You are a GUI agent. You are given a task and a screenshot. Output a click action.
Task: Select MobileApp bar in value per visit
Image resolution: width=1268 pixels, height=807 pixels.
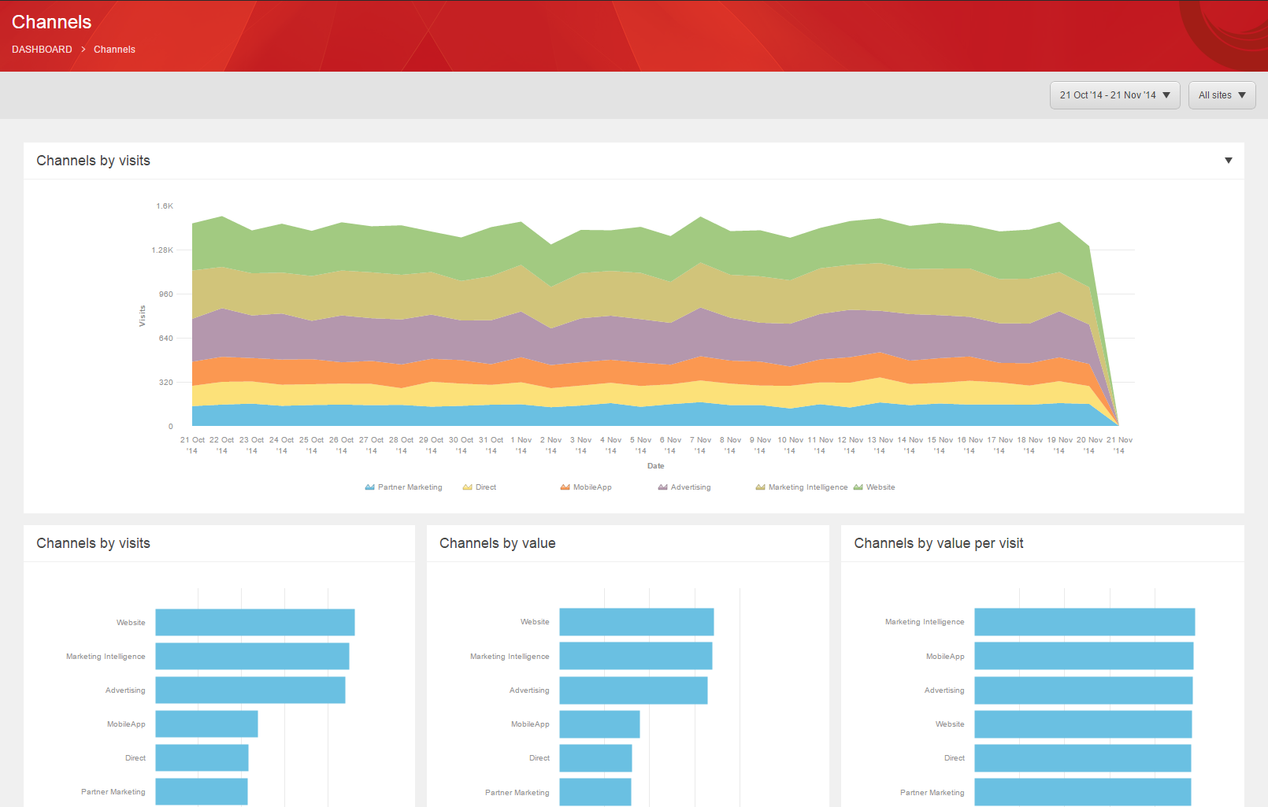click(1084, 656)
